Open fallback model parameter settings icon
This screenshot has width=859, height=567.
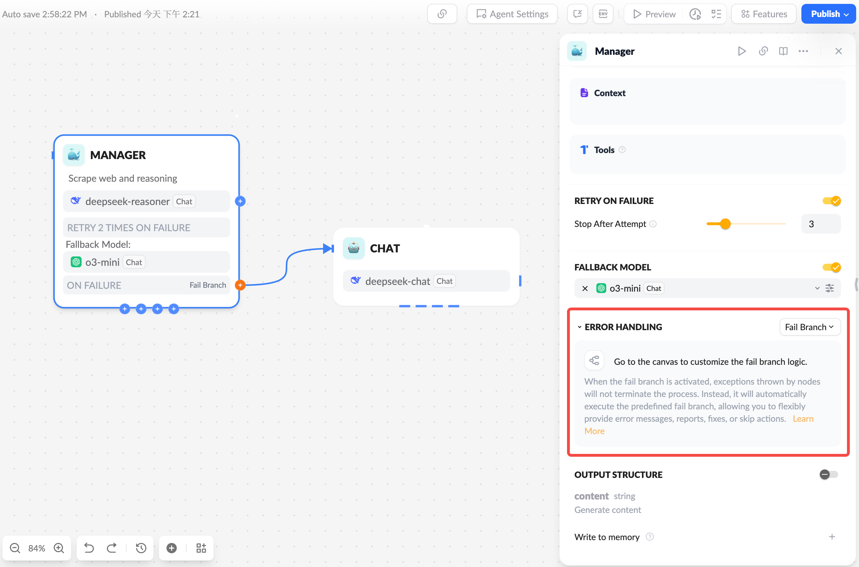pyautogui.click(x=829, y=288)
